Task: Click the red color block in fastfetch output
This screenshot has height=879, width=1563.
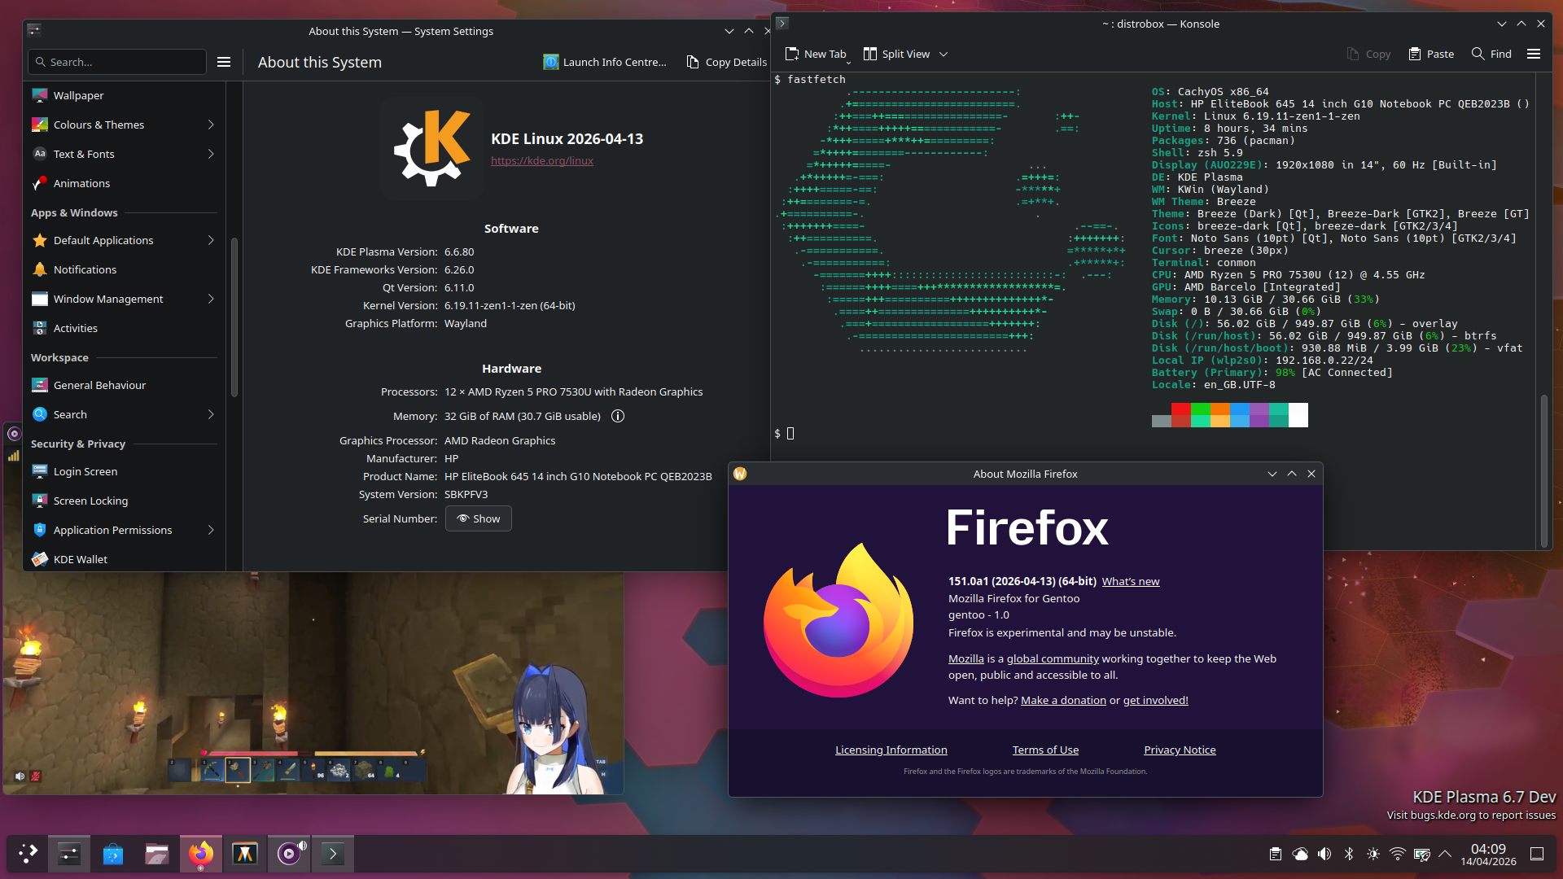Action: click(x=1180, y=409)
